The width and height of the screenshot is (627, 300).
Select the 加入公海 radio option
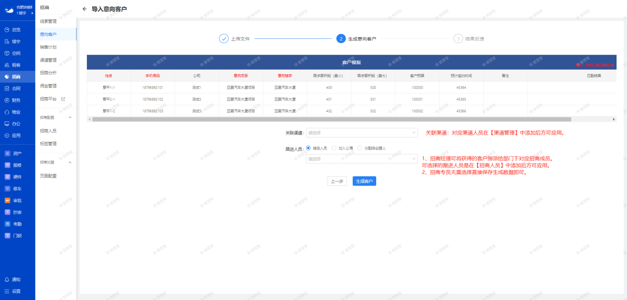click(334, 148)
